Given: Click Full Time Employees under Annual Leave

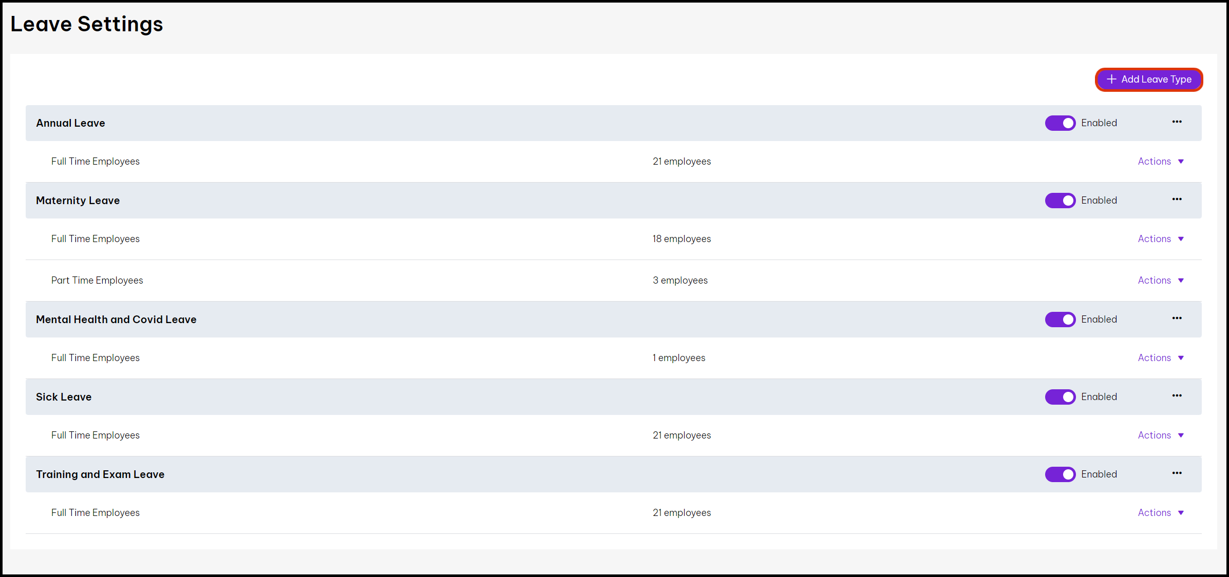Looking at the screenshot, I should (x=96, y=162).
